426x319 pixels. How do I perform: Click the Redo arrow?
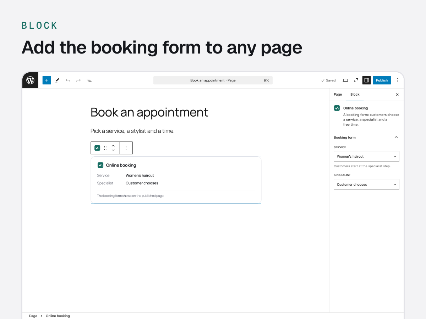(x=78, y=80)
